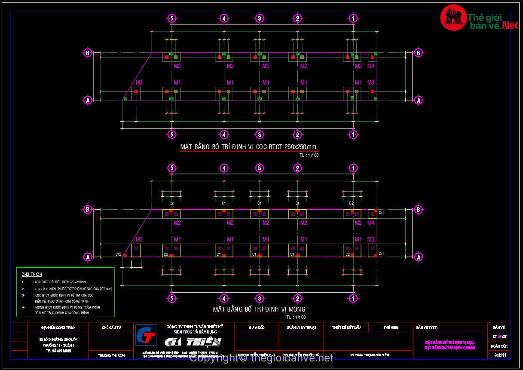Pick axis bubble A right of pile plan
This screenshot has height=370, width=523.
[x=418, y=100]
